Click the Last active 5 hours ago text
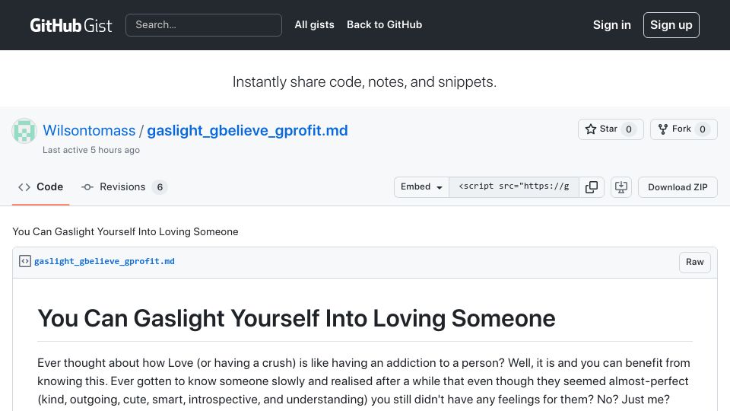The image size is (730, 411). pyautogui.click(x=91, y=150)
